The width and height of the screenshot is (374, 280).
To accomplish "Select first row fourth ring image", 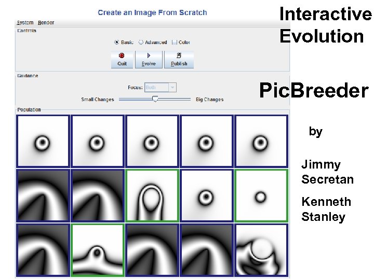I will [206, 141].
